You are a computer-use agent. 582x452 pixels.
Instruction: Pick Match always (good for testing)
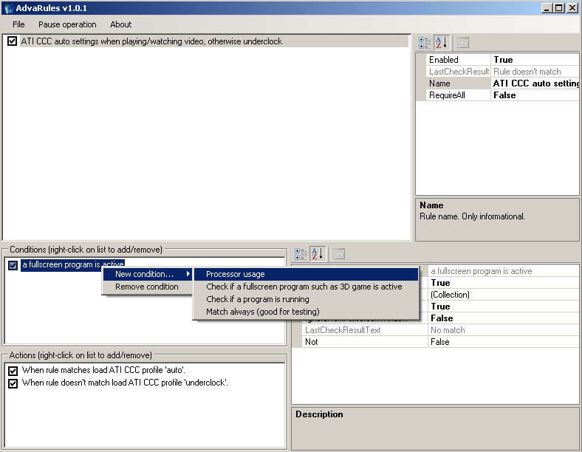pos(262,312)
